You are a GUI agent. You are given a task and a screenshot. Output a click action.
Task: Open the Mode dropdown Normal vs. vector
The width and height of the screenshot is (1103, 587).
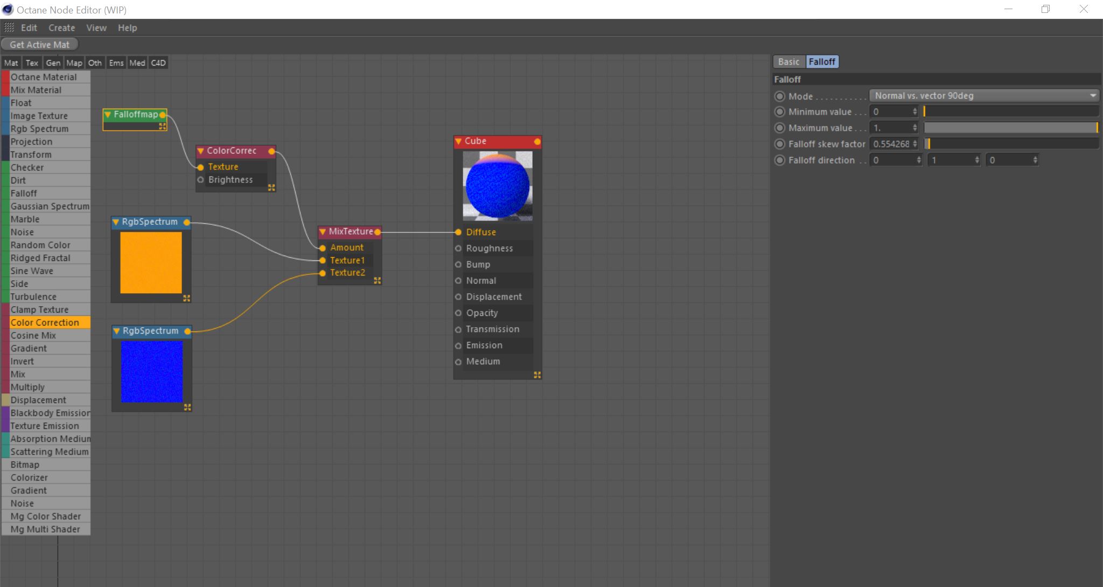tap(984, 96)
